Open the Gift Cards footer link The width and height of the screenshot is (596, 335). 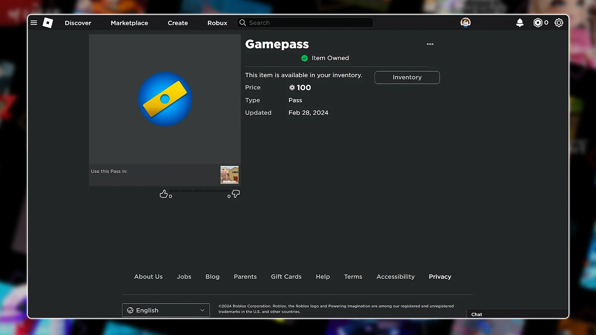click(x=286, y=277)
